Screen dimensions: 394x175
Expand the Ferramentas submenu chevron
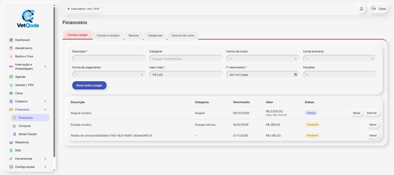45,159
